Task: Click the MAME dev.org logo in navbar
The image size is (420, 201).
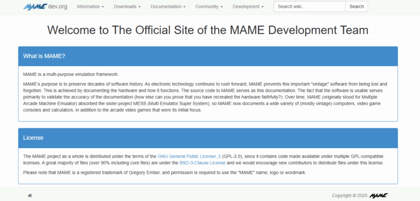Action: pyautogui.click(x=45, y=7)
